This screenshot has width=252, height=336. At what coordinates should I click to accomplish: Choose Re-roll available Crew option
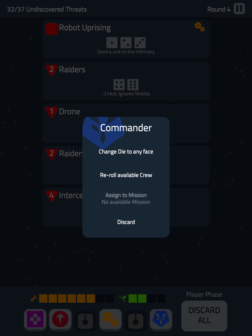[126, 175]
